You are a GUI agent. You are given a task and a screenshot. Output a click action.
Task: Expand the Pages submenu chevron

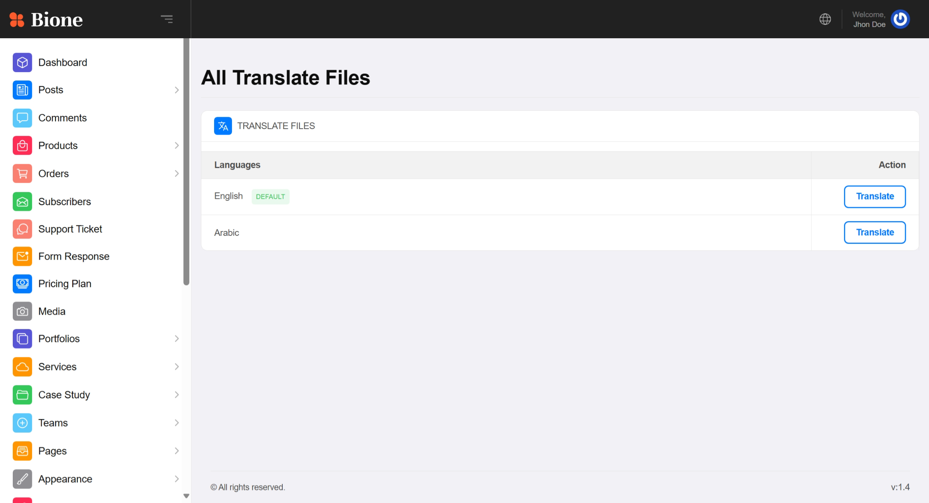click(177, 451)
